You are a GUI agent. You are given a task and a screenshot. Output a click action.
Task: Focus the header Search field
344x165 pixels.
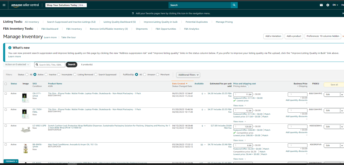200,5
